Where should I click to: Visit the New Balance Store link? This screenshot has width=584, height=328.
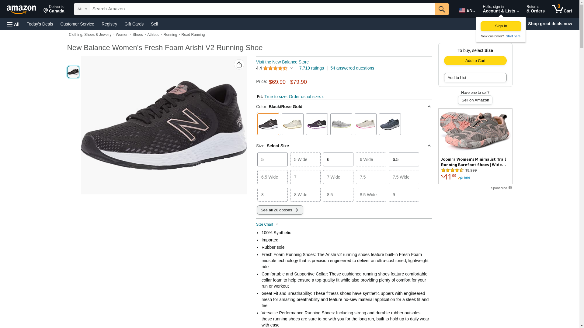(282, 62)
